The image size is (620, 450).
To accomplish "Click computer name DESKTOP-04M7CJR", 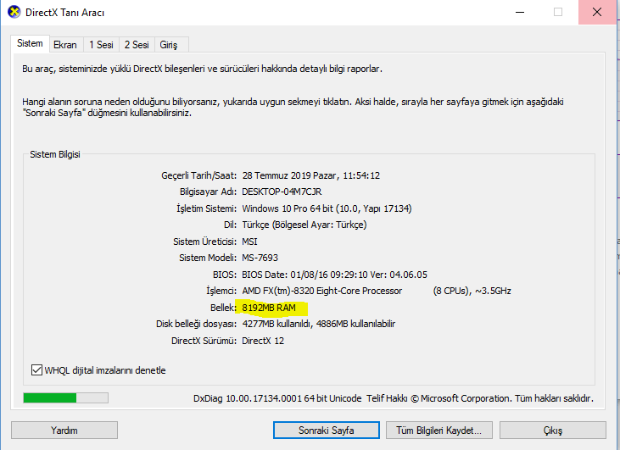I will (x=282, y=192).
